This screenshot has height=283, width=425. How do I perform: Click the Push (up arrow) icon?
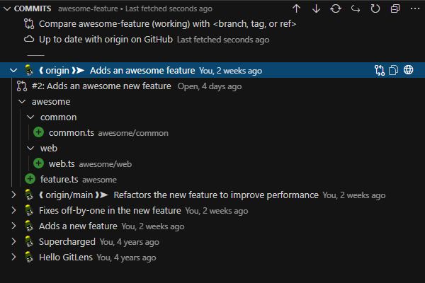tap(297, 8)
